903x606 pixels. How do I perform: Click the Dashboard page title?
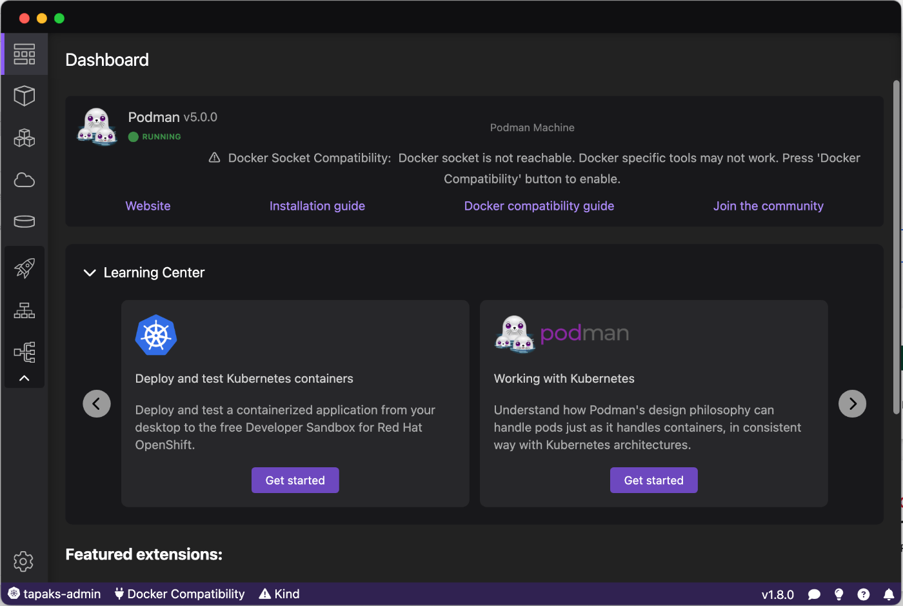click(107, 60)
